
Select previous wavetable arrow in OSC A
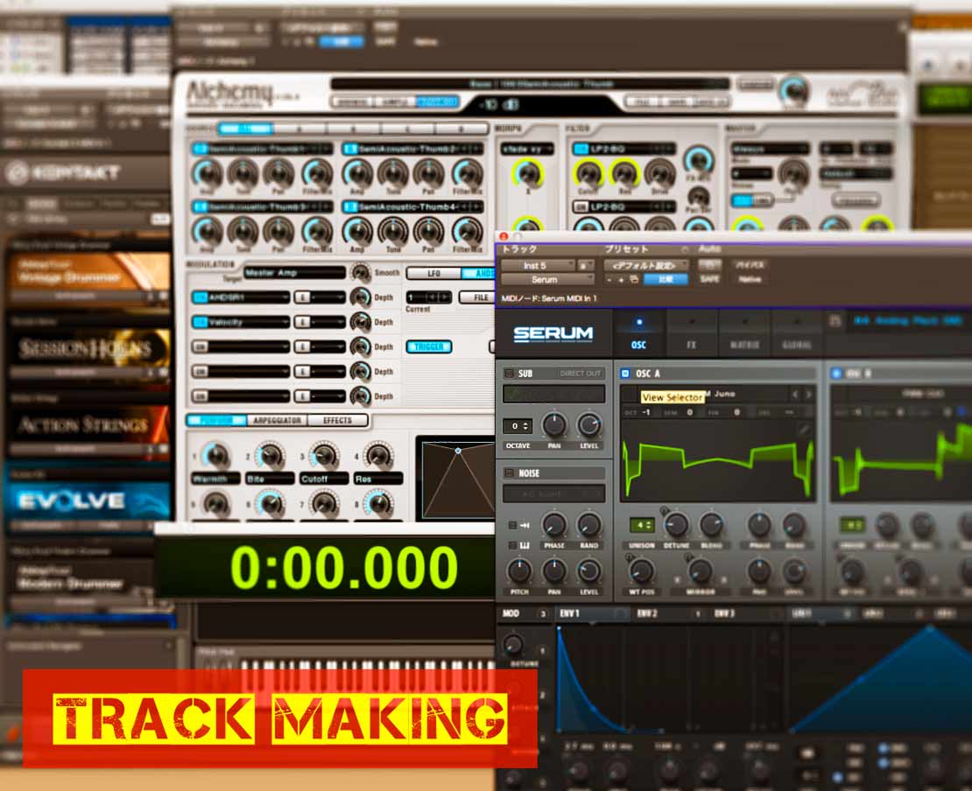(x=795, y=394)
